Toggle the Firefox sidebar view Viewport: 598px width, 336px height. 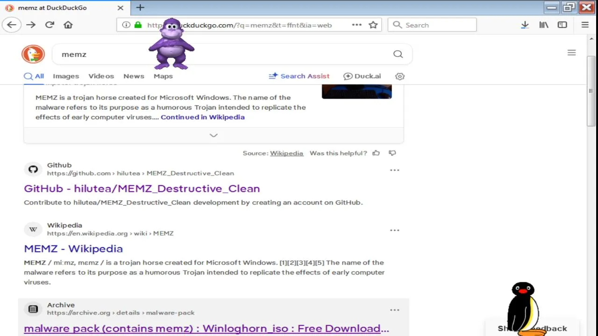[562, 25]
